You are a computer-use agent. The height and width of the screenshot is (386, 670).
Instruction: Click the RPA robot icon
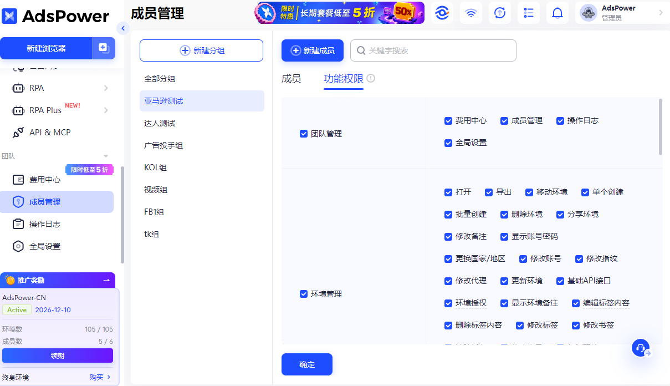click(18, 88)
